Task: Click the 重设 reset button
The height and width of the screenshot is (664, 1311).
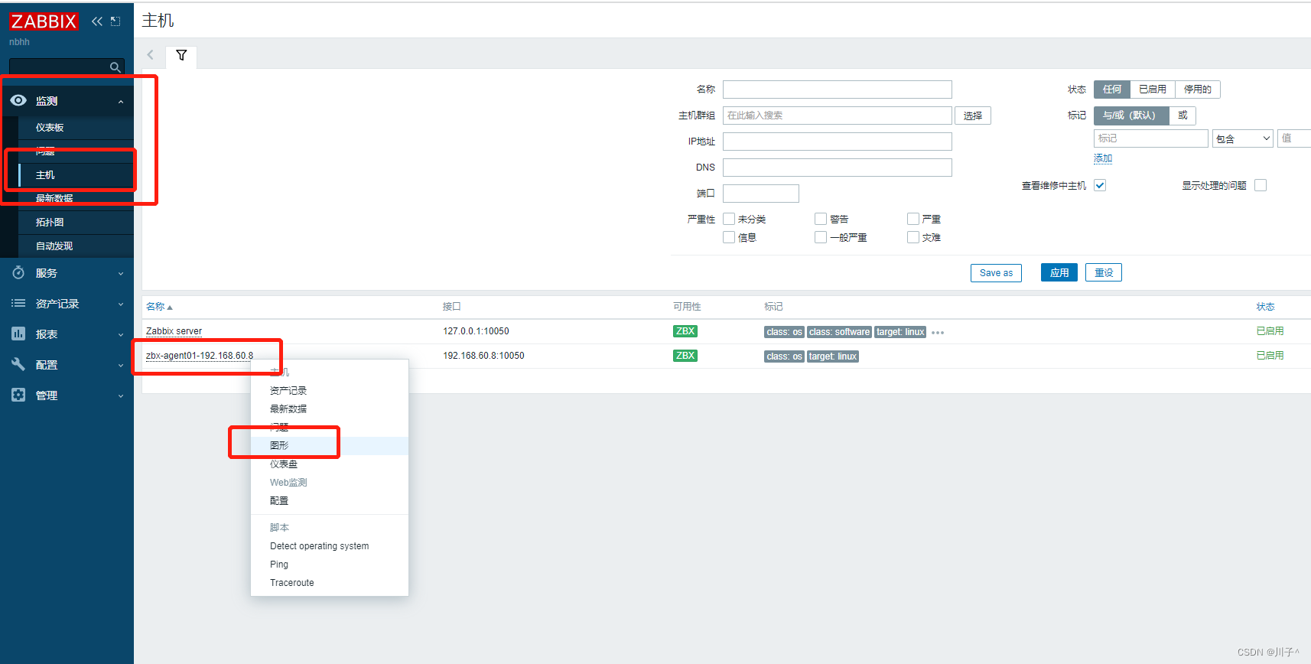Action: pos(1104,273)
